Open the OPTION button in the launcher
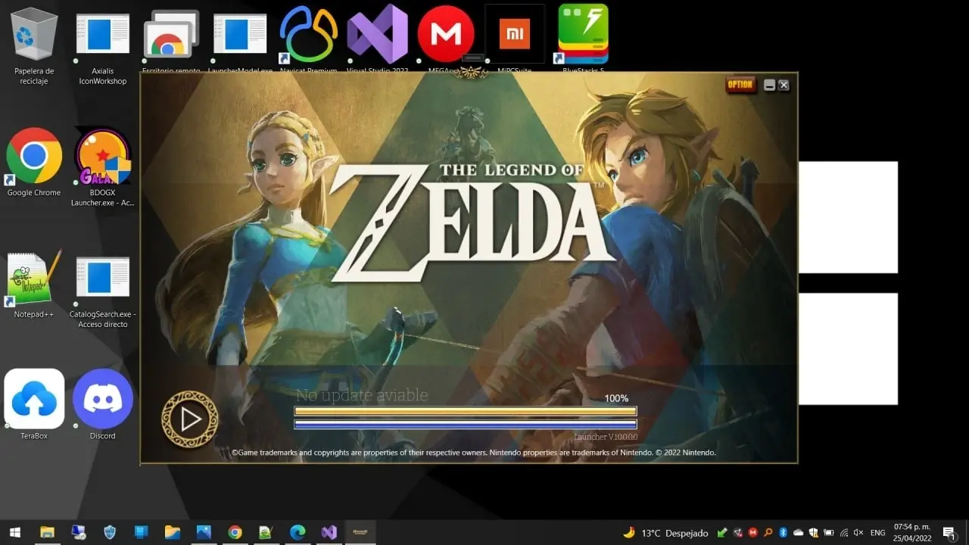969x545 pixels. click(740, 85)
